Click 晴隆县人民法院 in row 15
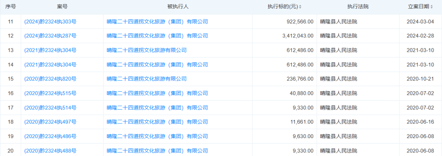This screenshot has height=156, width=442. click(338, 79)
